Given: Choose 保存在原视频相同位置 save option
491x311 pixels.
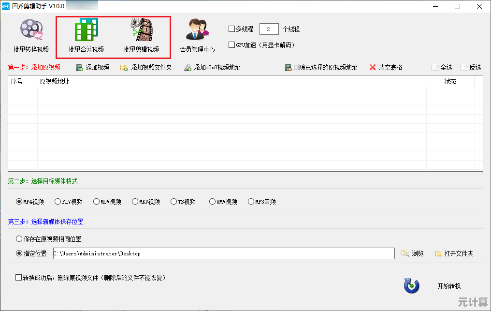Looking at the screenshot, I should [19, 239].
